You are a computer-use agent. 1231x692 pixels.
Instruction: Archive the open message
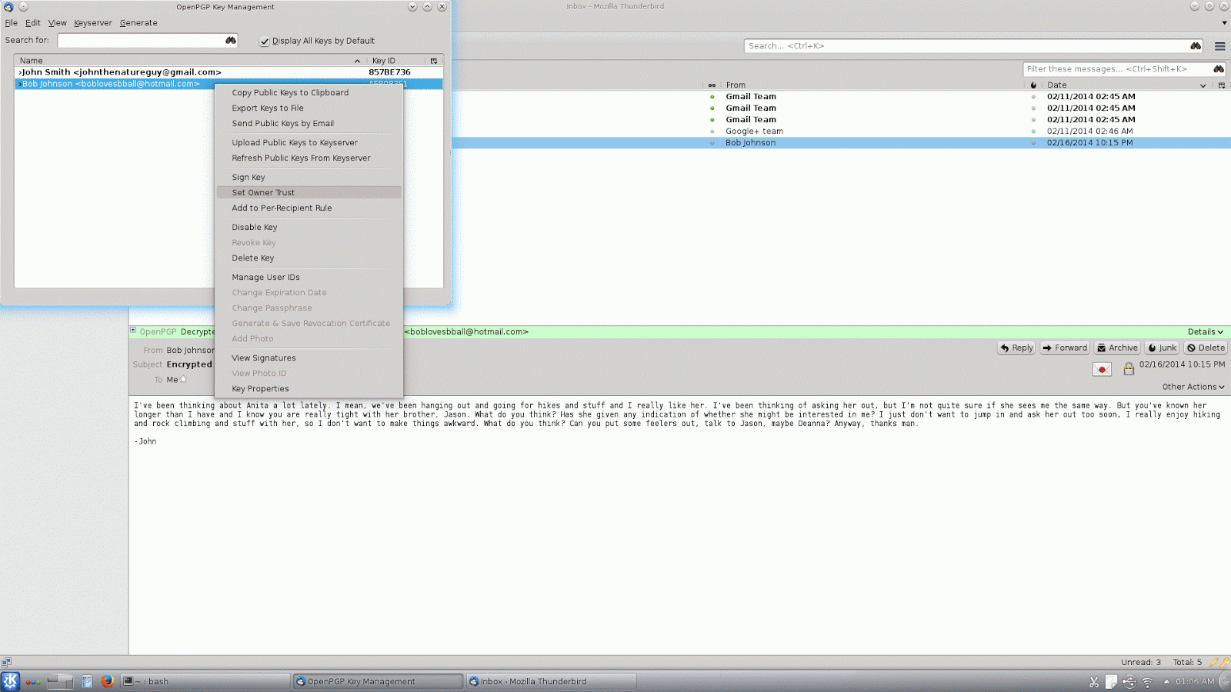coord(1117,348)
